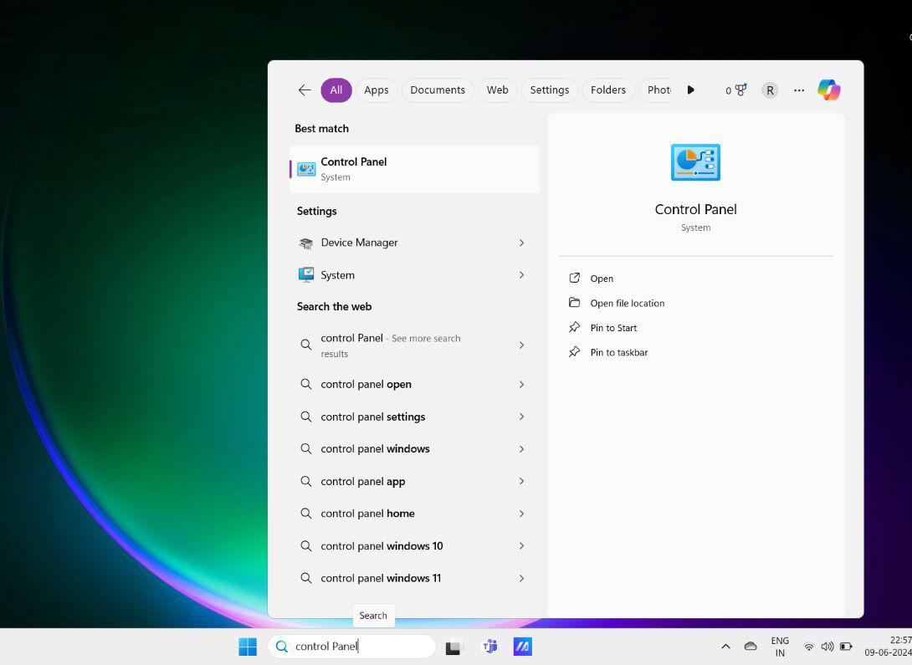Expand the Device Manager result chevron
912x665 pixels.
click(522, 243)
